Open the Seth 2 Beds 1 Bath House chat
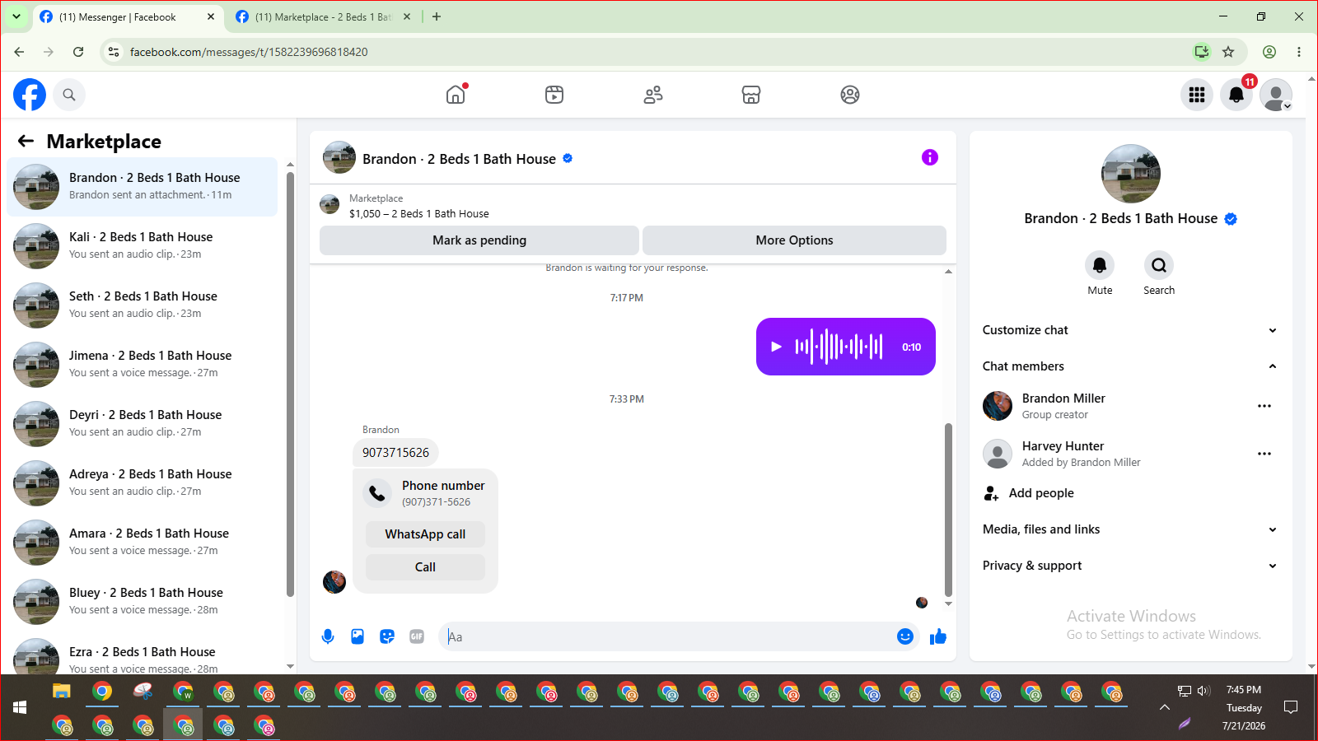 coord(143,305)
